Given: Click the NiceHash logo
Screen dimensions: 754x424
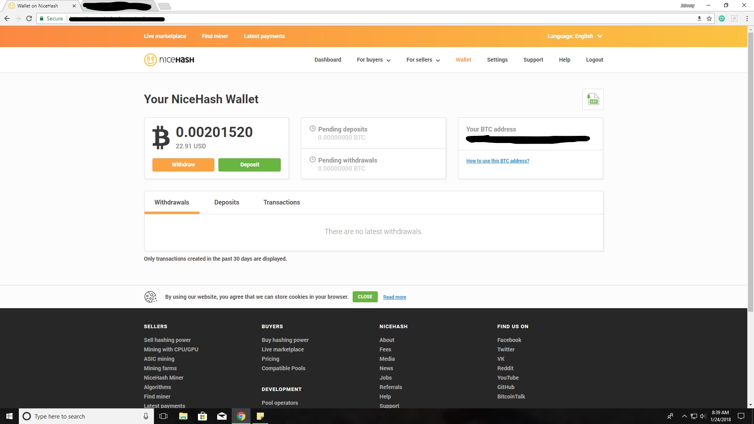Looking at the screenshot, I should click(x=168, y=60).
